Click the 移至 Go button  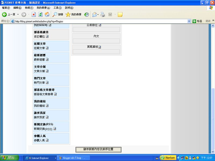(197, 21)
